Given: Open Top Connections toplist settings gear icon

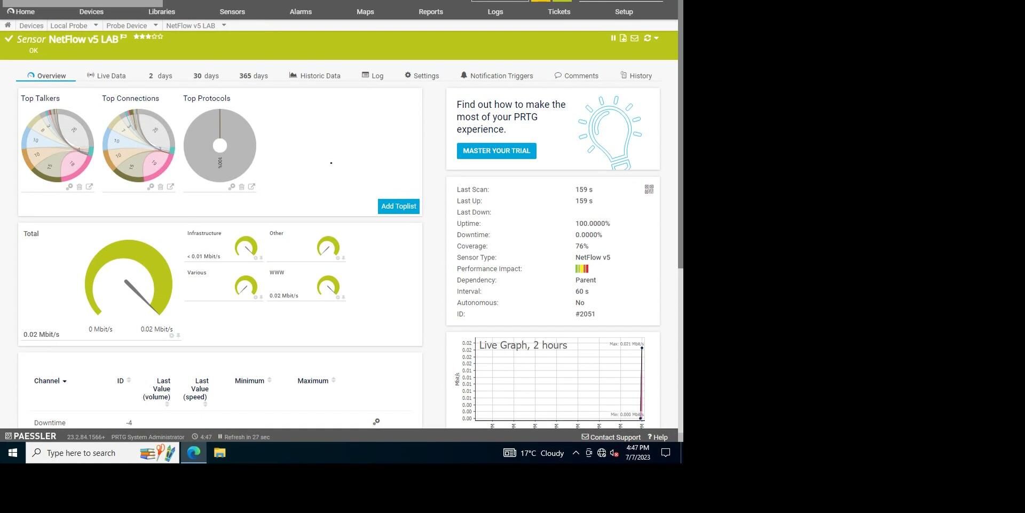Looking at the screenshot, I should point(150,187).
